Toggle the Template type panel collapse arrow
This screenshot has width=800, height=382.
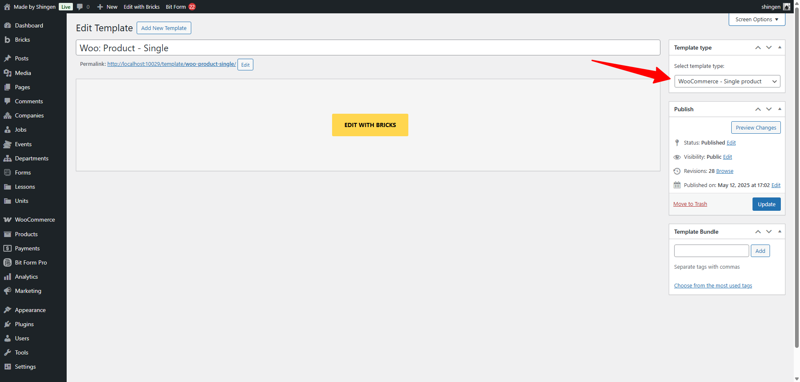pyautogui.click(x=780, y=47)
